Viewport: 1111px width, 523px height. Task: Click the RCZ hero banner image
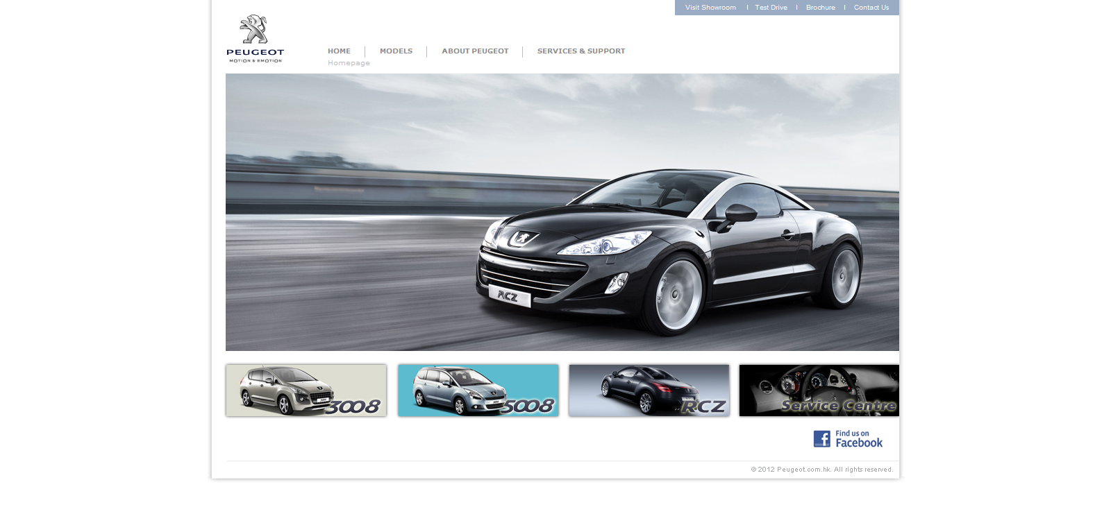click(562, 212)
